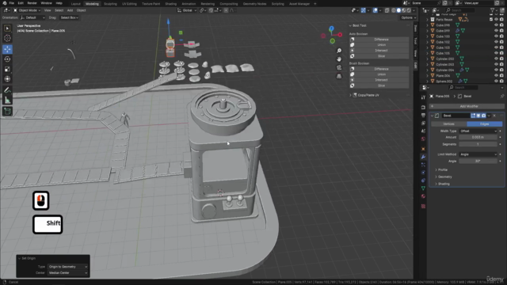The height and width of the screenshot is (285, 507).
Task: Click the Z axis on navigation gizmo
Action: 331,28
